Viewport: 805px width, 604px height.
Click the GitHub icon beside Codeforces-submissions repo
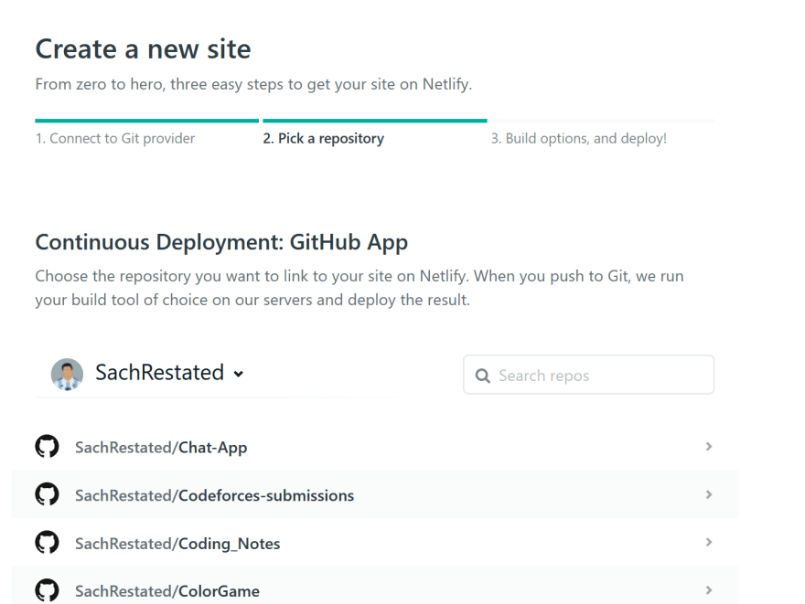(x=47, y=494)
